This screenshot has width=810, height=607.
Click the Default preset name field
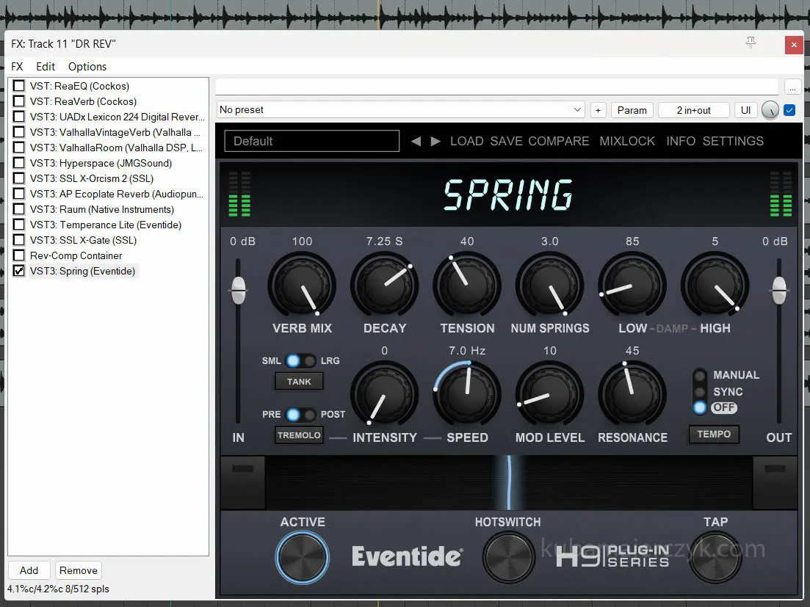(x=312, y=141)
